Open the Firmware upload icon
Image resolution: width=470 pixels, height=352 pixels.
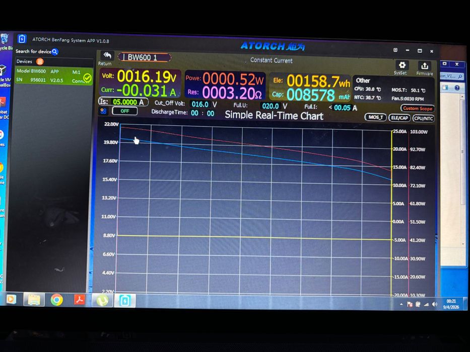[x=425, y=65]
